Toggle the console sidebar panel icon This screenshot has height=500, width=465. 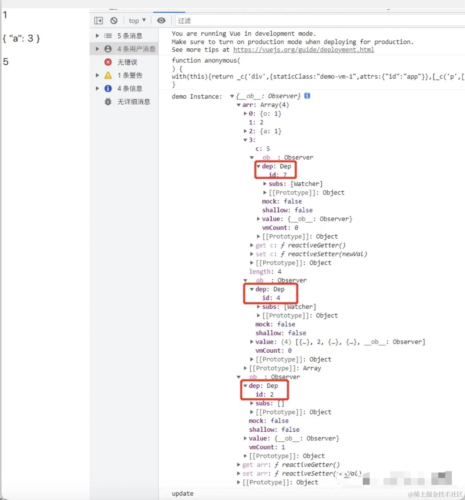98,21
